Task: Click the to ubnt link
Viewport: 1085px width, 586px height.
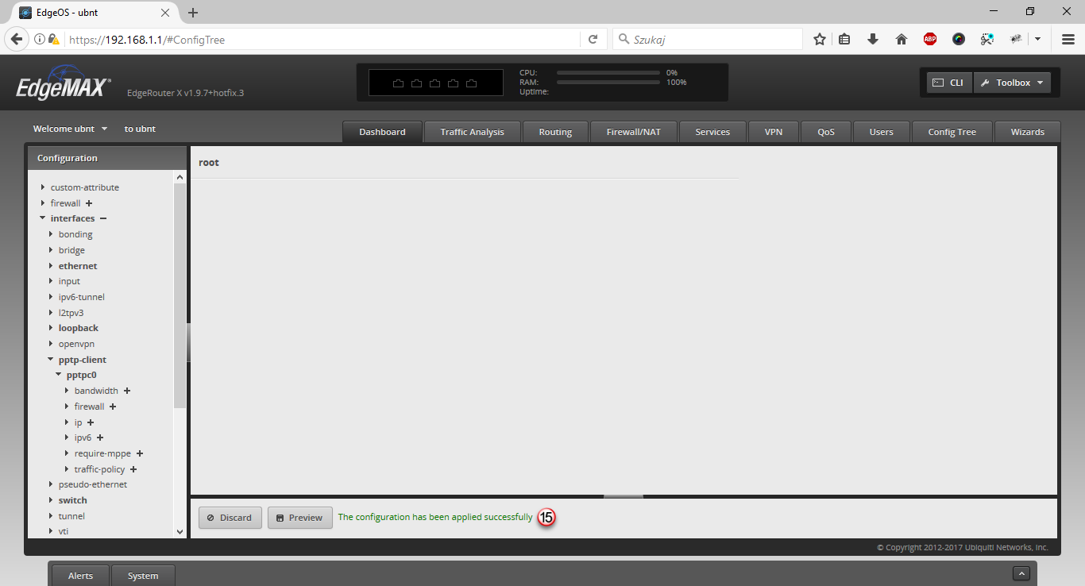Action: pos(140,129)
